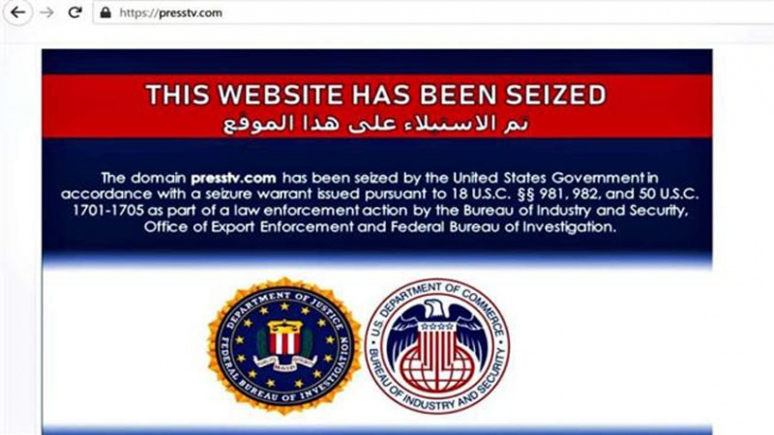Reload the presstv.com page
Image resolution: width=774 pixels, height=435 pixels.
coord(75,13)
